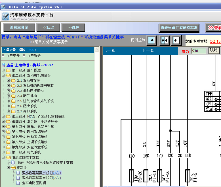Click 当前:上海华普--海域--2007 heading
The width and height of the screenshot is (221, 187).
[30, 65]
